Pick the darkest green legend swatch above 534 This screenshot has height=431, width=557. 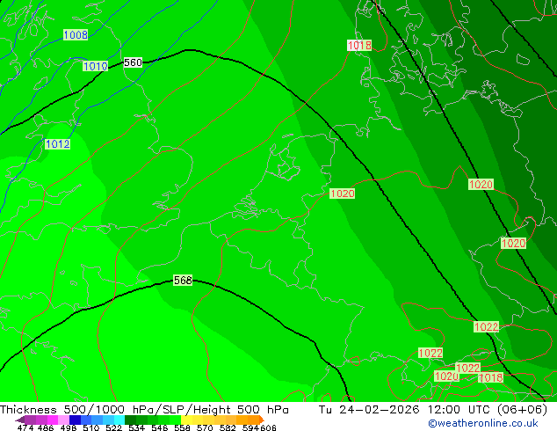coord(130,420)
